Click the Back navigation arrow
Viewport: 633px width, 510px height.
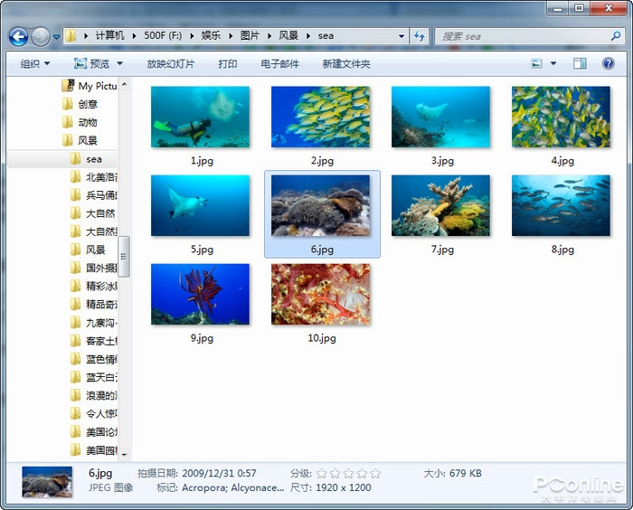tap(18, 36)
